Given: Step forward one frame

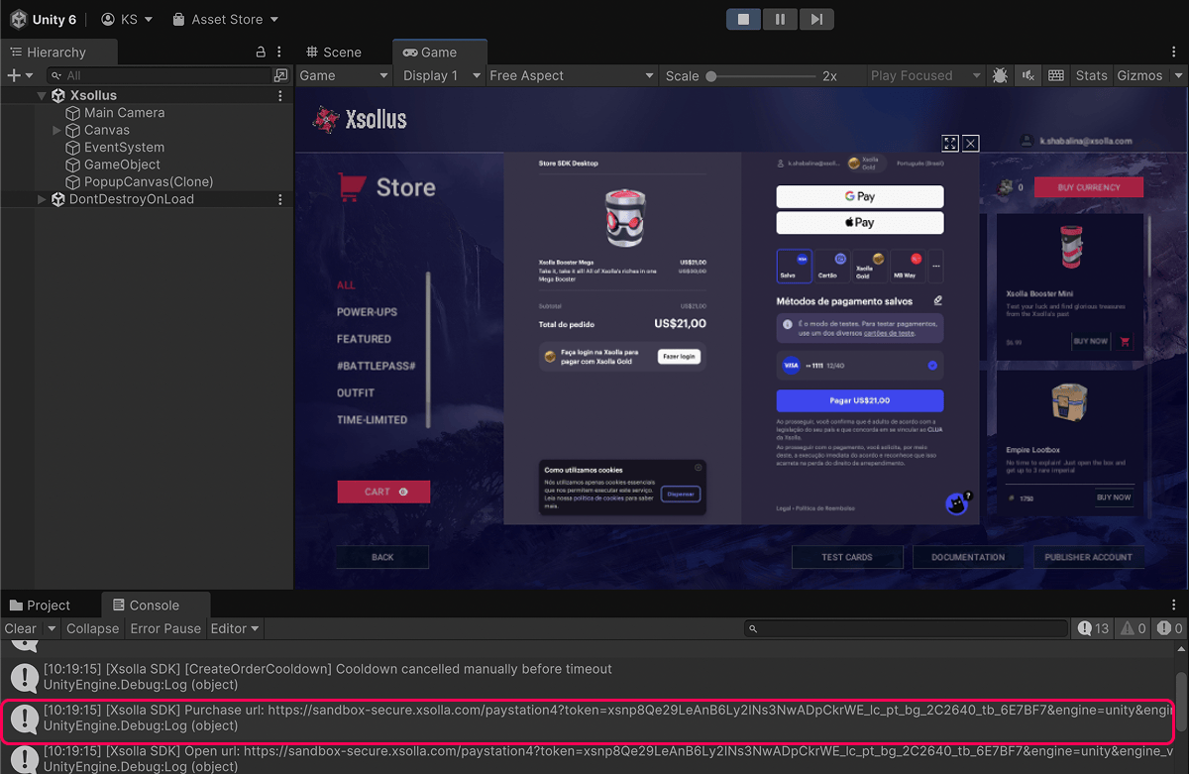Looking at the screenshot, I should click(x=815, y=19).
